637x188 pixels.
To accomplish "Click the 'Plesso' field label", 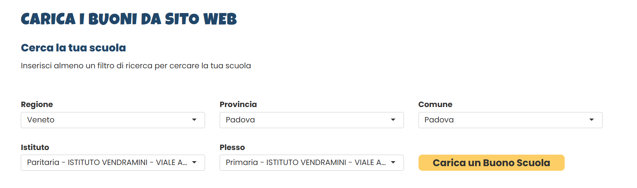I will [x=232, y=147].
